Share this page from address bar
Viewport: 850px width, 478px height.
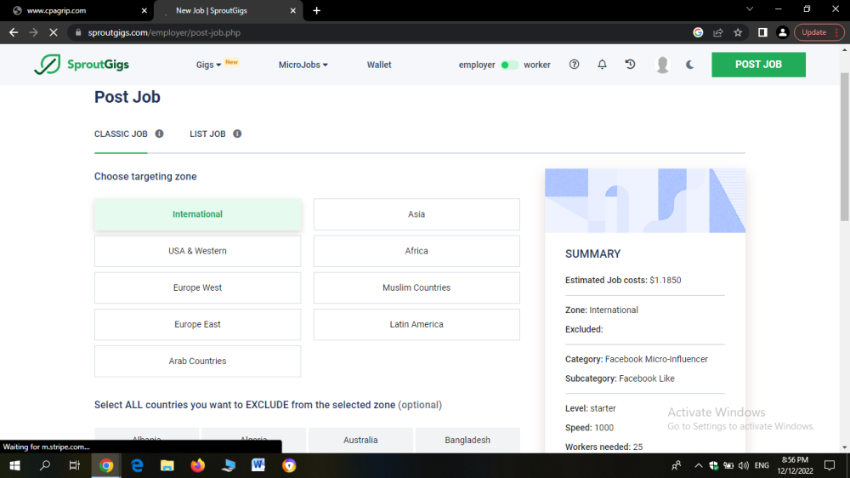point(717,32)
